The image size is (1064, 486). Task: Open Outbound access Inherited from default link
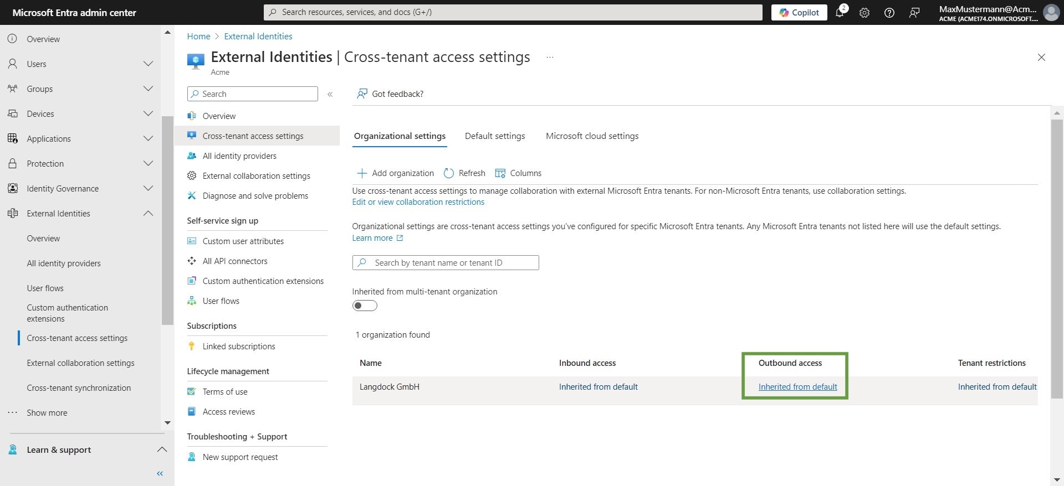point(798,387)
